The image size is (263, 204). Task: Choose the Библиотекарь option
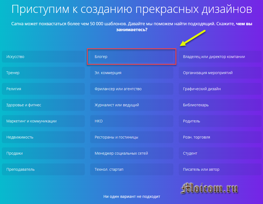tap(220, 105)
